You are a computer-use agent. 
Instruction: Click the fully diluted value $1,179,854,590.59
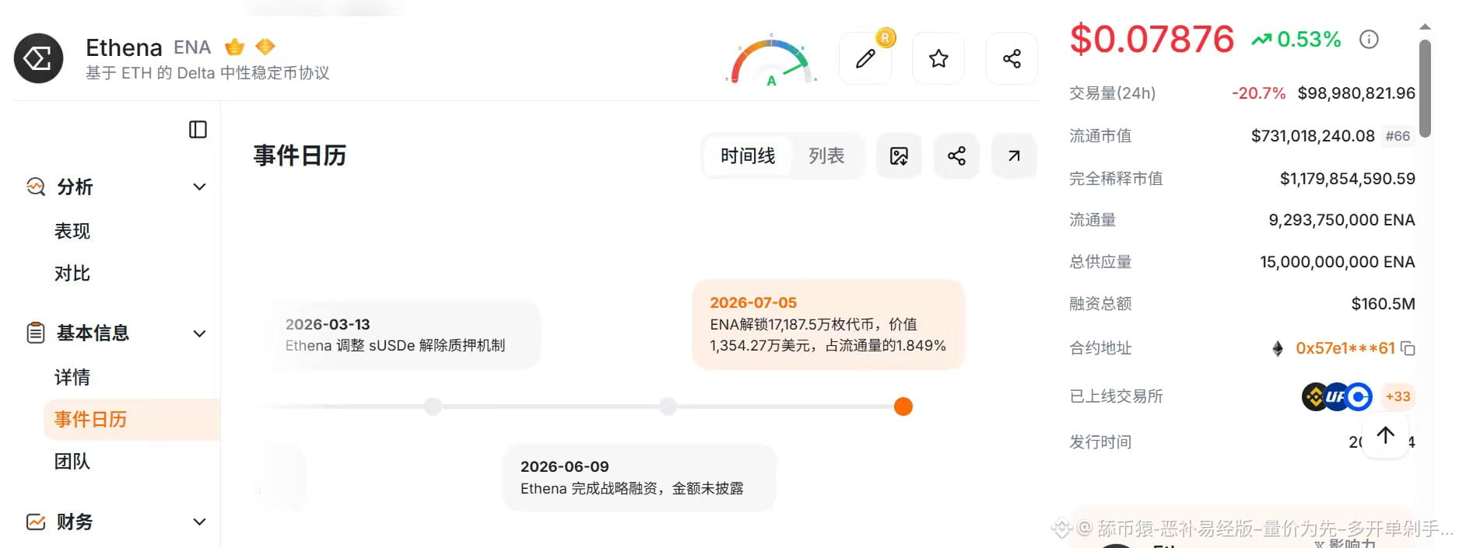click(1348, 179)
